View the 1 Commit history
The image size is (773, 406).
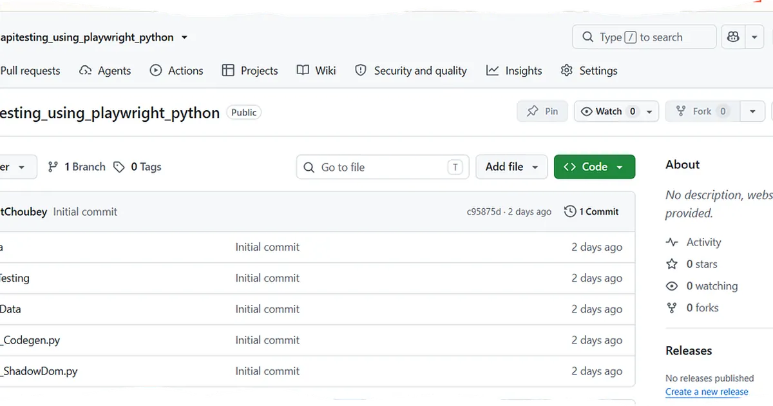[591, 211]
